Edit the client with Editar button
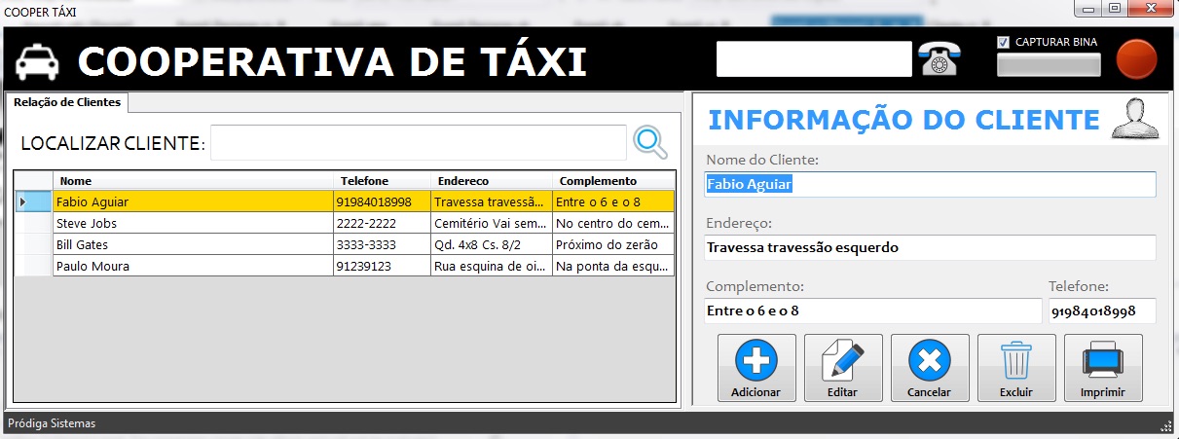Screen dimensions: 1179x439 tap(843, 368)
